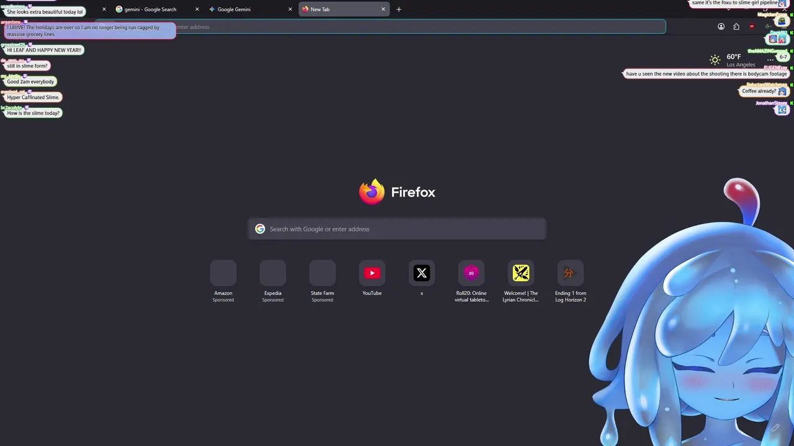Click the Google favicon on the gemini search tab
Viewport: 794px width, 446px height.
[119, 9]
